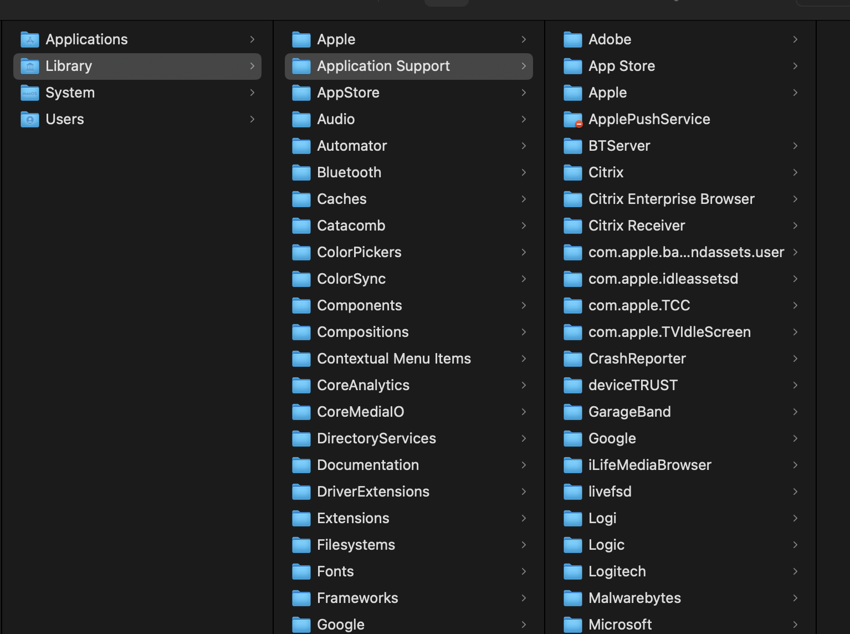This screenshot has height=634, width=850.
Task: Select the CrashReporter folder
Action: click(637, 359)
